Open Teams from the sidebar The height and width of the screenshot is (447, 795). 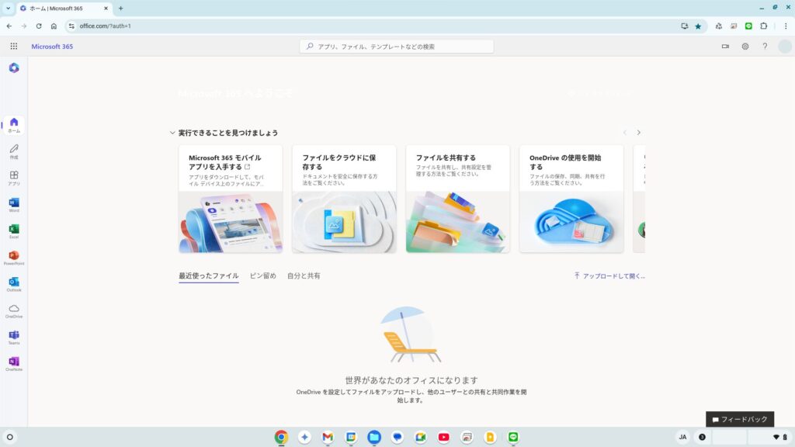pos(14,336)
